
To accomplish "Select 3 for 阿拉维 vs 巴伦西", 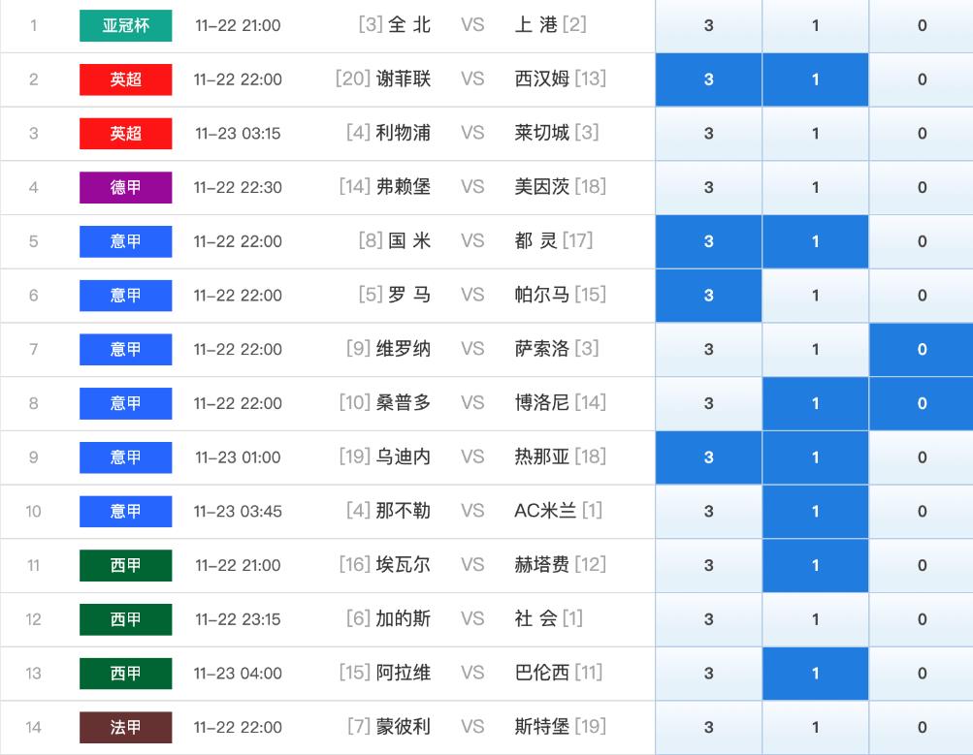I will [709, 673].
